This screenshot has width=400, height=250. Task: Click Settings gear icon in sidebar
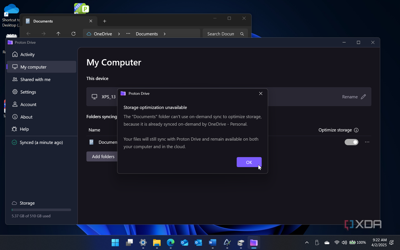15,92
